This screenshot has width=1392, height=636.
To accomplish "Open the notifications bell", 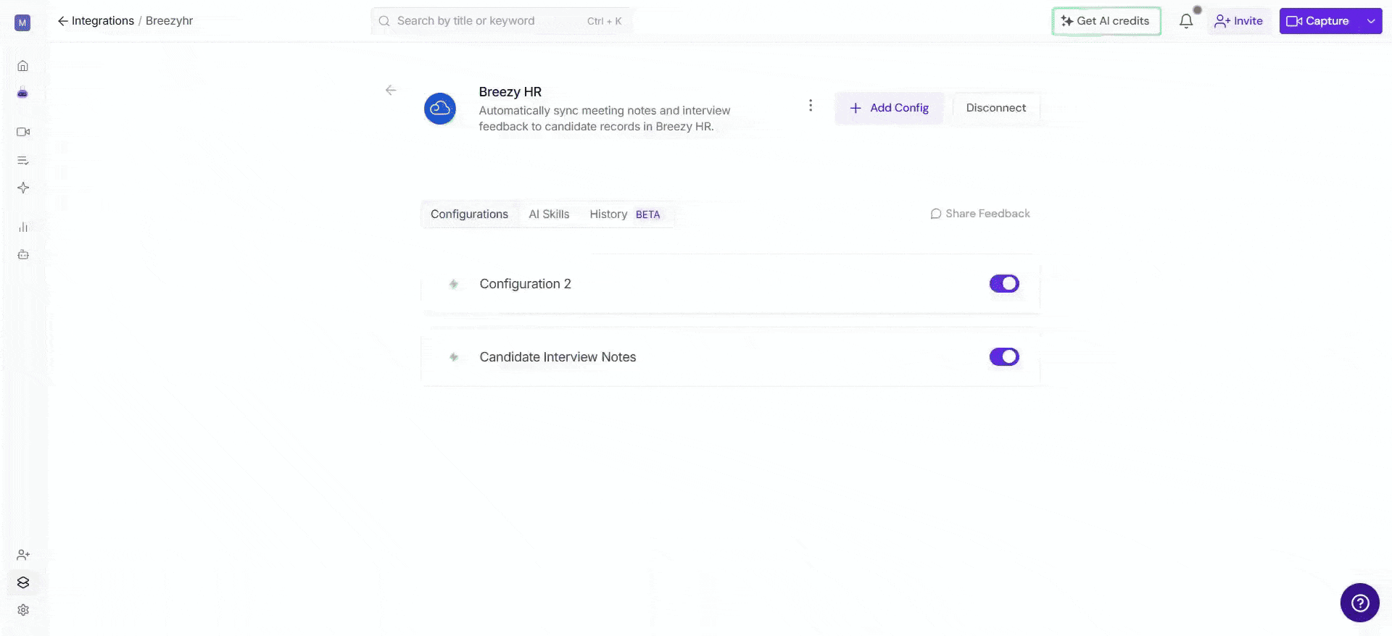I will pos(1186,21).
